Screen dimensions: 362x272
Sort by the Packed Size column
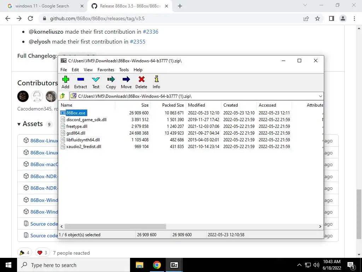pyautogui.click(x=168, y=105)
